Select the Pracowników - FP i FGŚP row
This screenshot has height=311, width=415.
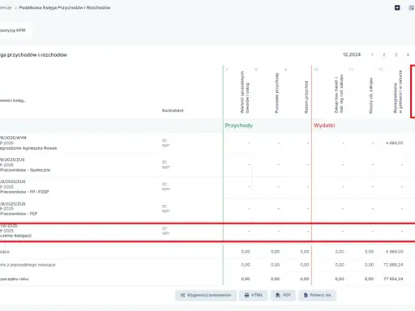(207, 187)
